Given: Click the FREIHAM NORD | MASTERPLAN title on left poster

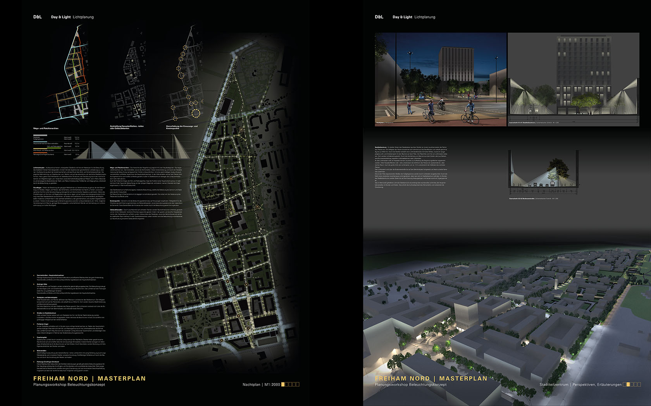Looking at the screenshot, I should tap(90, 379).
